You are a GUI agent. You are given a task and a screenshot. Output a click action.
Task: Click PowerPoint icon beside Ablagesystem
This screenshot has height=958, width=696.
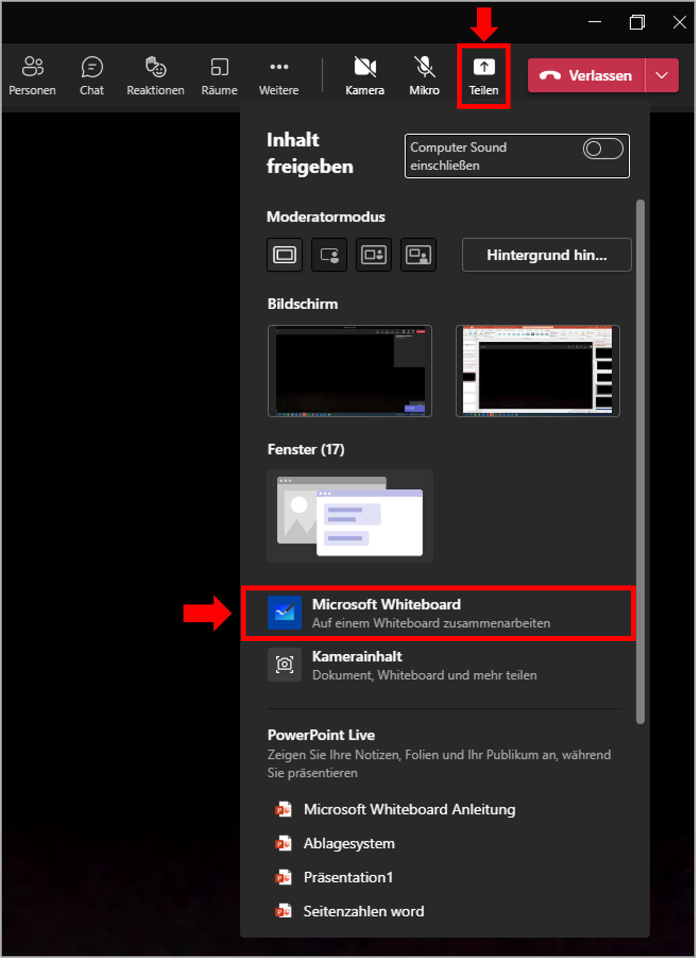click(x=283, y=843)
